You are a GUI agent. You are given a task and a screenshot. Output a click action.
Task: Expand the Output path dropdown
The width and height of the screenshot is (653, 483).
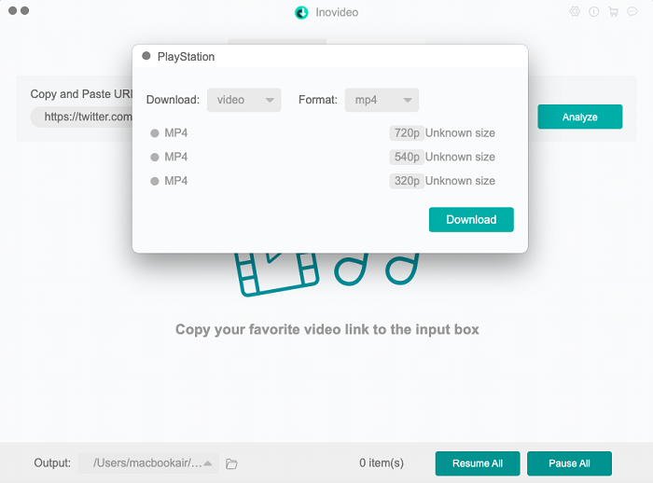point(148,463)
